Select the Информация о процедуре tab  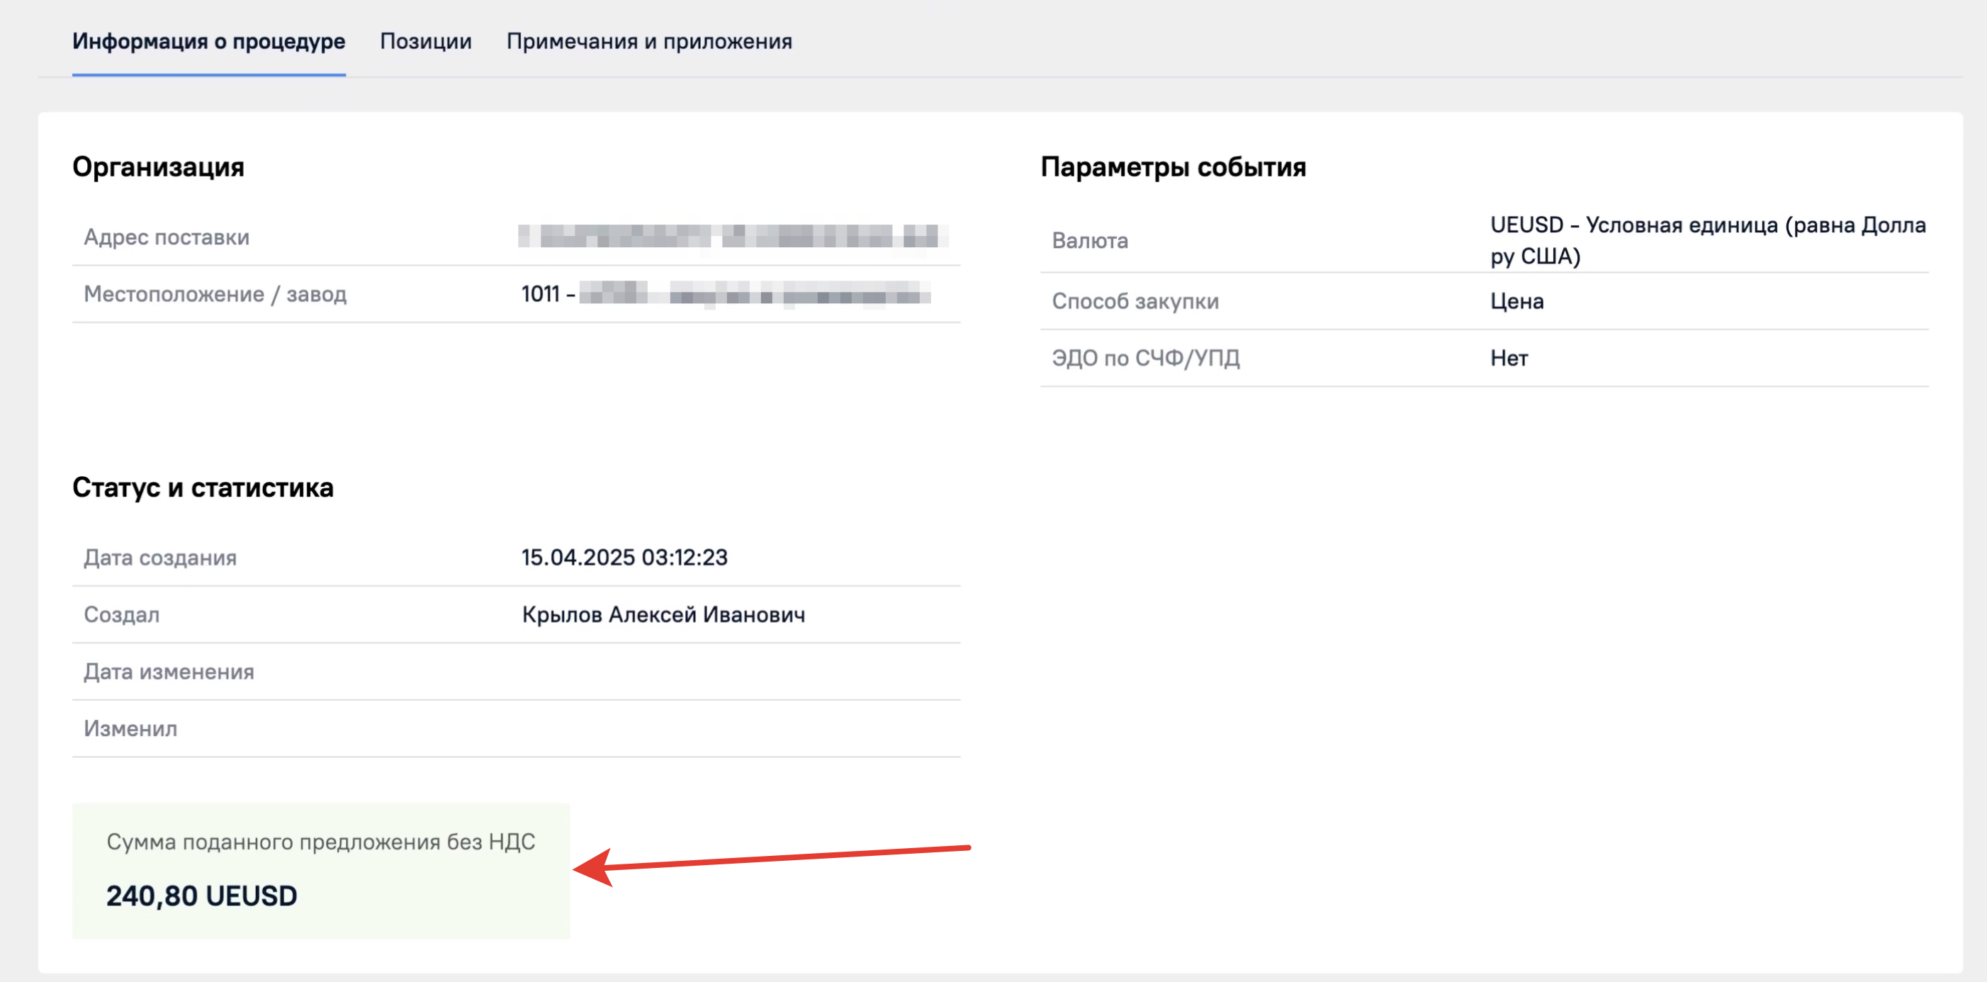click(208, 41)
